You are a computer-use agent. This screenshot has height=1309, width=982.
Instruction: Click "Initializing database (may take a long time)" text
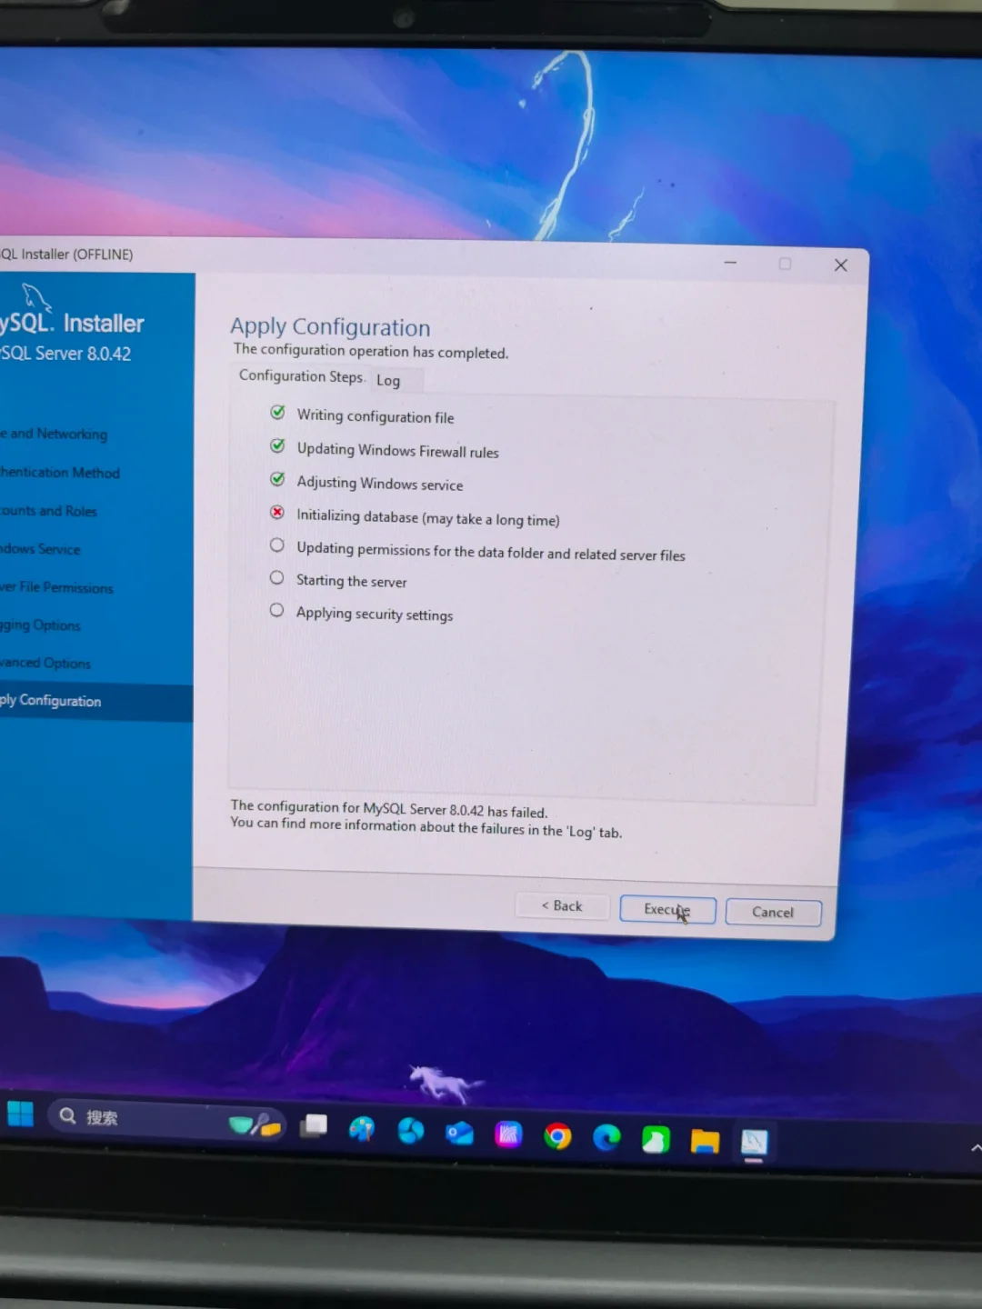(427, 517)
